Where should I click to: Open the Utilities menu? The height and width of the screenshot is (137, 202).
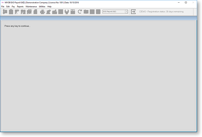click(x=42, y=7)
